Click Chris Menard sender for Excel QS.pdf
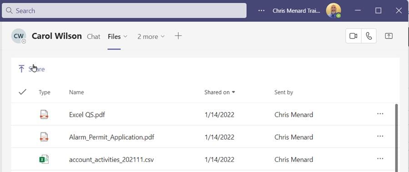This screenshot has height=172, width=409. coord(294,115)
